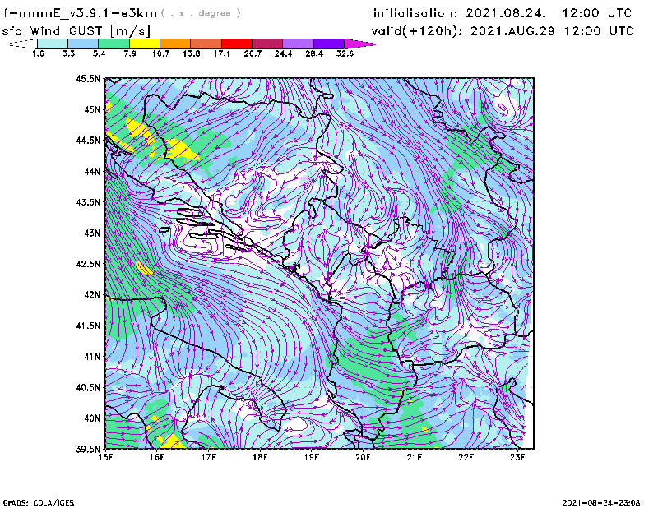This screenshot has width=658, height=508.
Task: Click the green 5.4–7.9 legend swatch
Action: (114, 44)
